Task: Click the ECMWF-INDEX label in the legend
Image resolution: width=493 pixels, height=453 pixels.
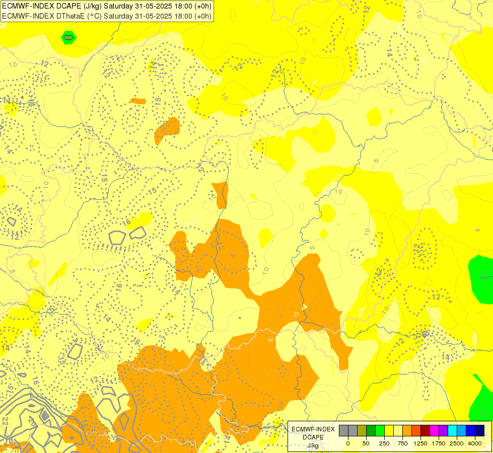Action: [313, 429]
